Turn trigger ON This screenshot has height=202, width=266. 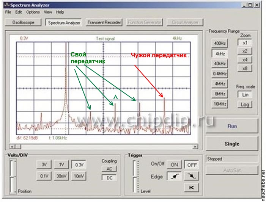click(x=174, y=165)
